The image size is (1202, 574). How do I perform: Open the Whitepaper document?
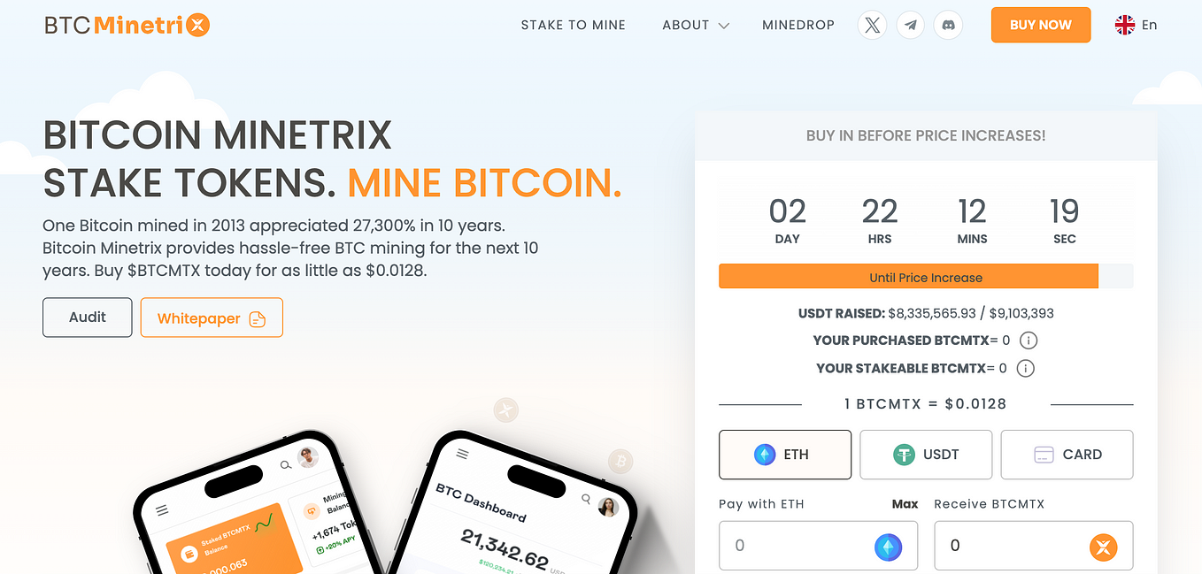click(212, 318)
